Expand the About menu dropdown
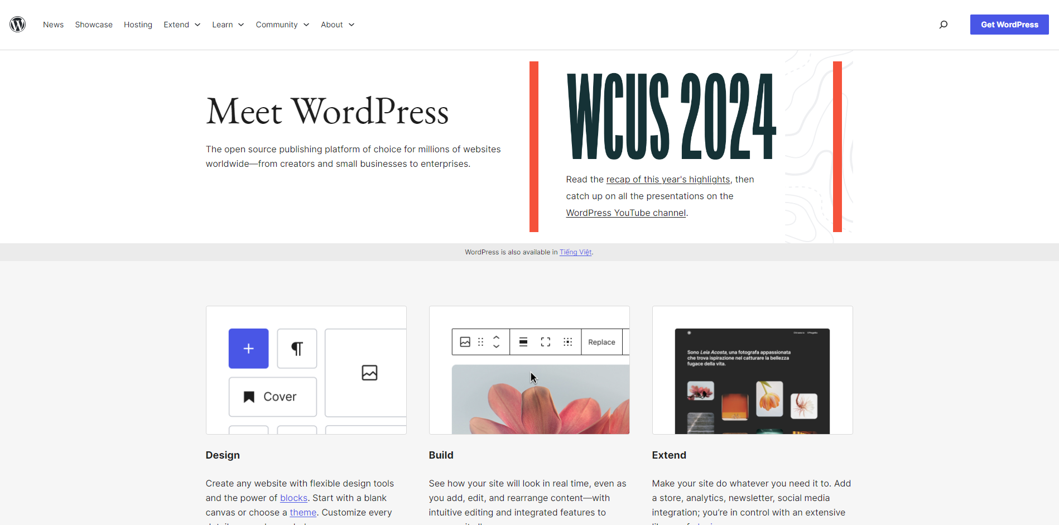The width and height of the screenshot is (1059, 525). [338, 25]
